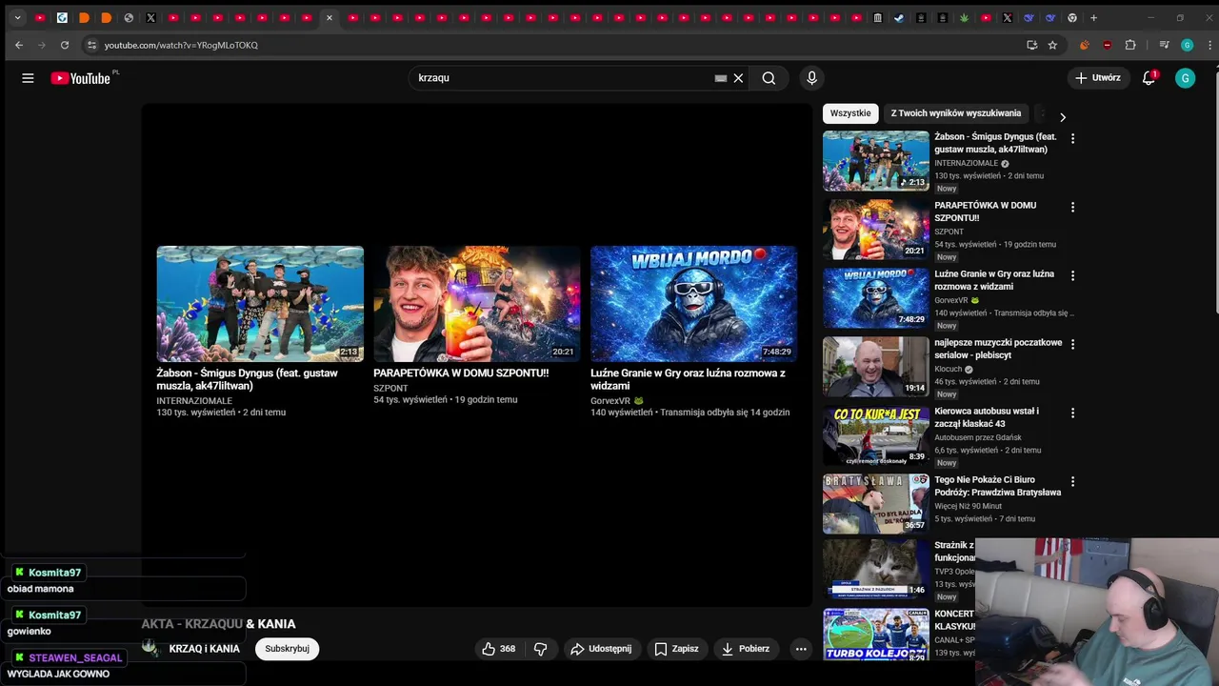Viewport: 1219px width, 686px height.
Task: Open the media controls toolbar icon
Action: point(1164,45)
